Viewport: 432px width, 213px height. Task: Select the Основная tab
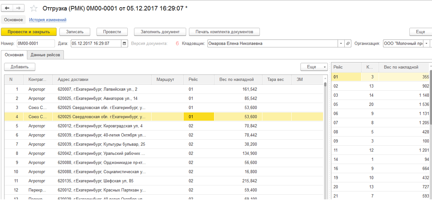(x=14, y=55)
